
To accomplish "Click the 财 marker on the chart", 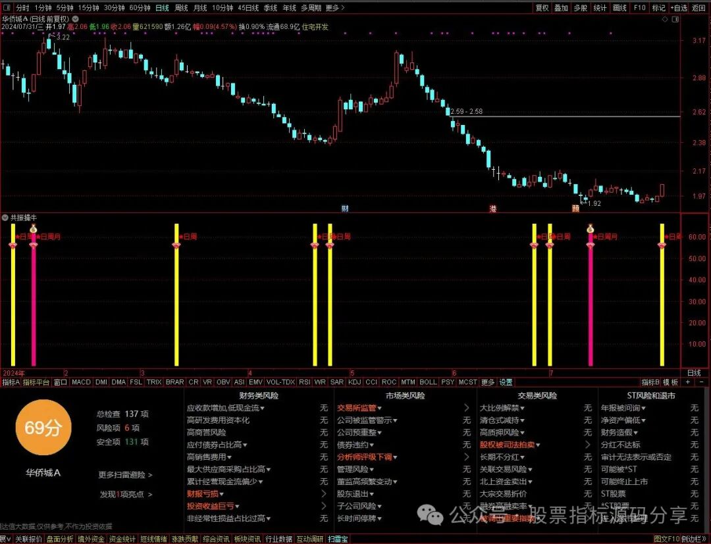I will [x=345, y=209].
